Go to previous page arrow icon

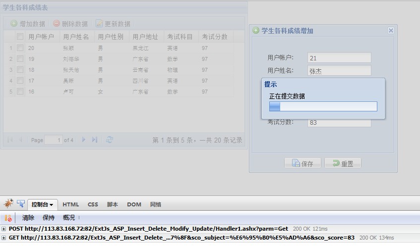pos(21,140)
